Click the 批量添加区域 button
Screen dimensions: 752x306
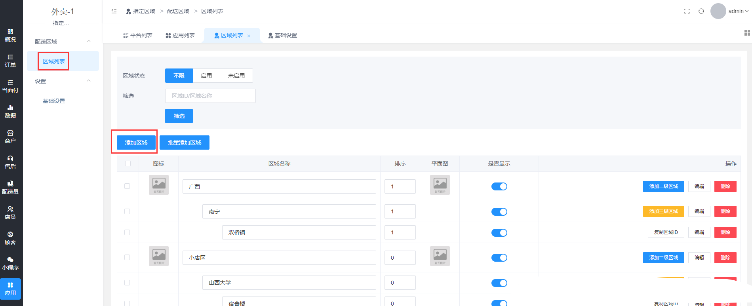[x=185, y=143]
